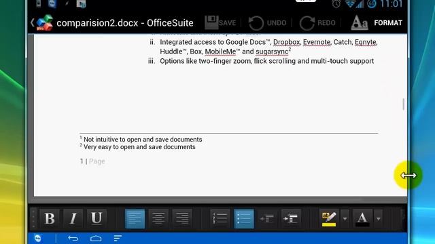Tap the OfficeSuite app logo
Viewport: 435px width, 244px height.
coord(44,22)
